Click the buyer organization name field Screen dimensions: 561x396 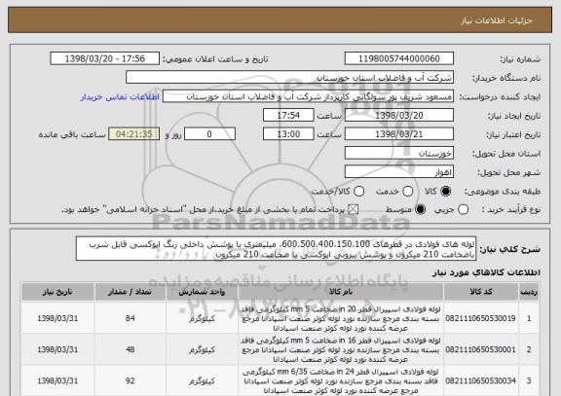(x=290, y=78)
